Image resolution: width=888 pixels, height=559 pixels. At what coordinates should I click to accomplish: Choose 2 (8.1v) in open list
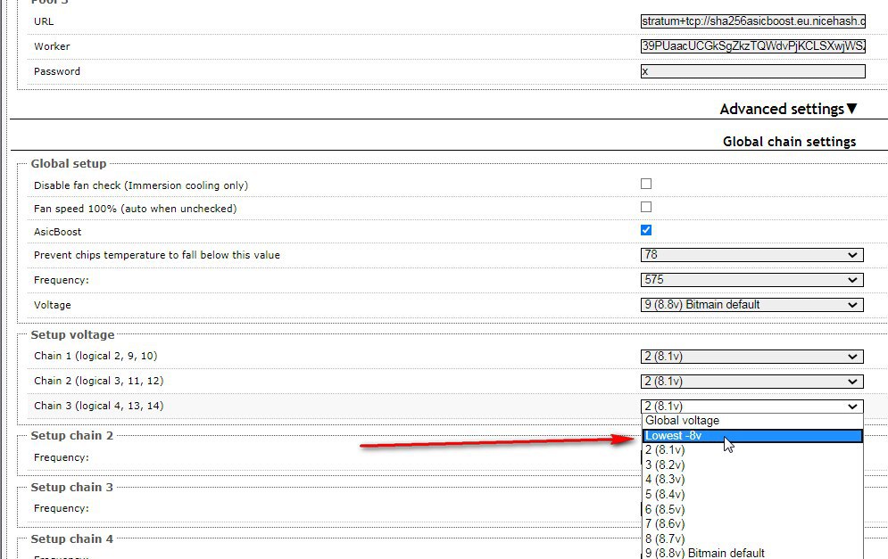coord(752,450)
